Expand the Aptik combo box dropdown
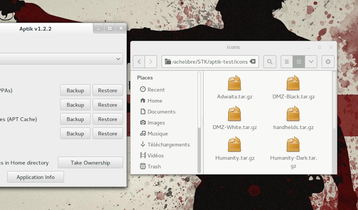358x210 pixels. tap(119, 59)
